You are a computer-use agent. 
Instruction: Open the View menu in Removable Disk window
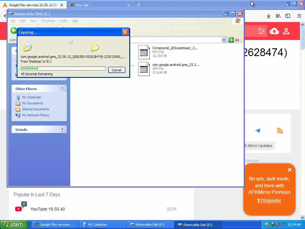point(33,21)
